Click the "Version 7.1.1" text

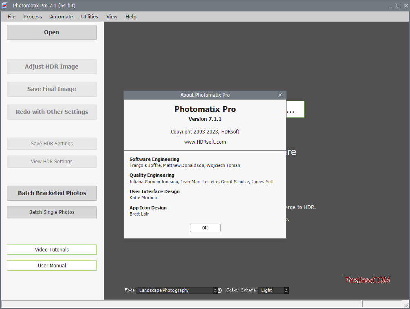(x=205, y=119)
